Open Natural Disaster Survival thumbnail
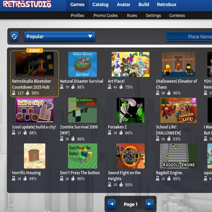Viewport: 212px width, 212px height. pyautogui.click(x=83, y=64)
